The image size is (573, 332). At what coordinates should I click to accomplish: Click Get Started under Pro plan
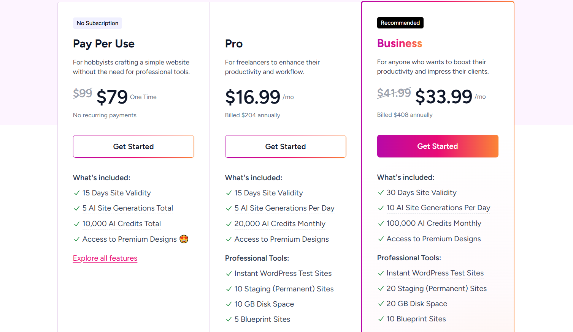pos(286,146)
